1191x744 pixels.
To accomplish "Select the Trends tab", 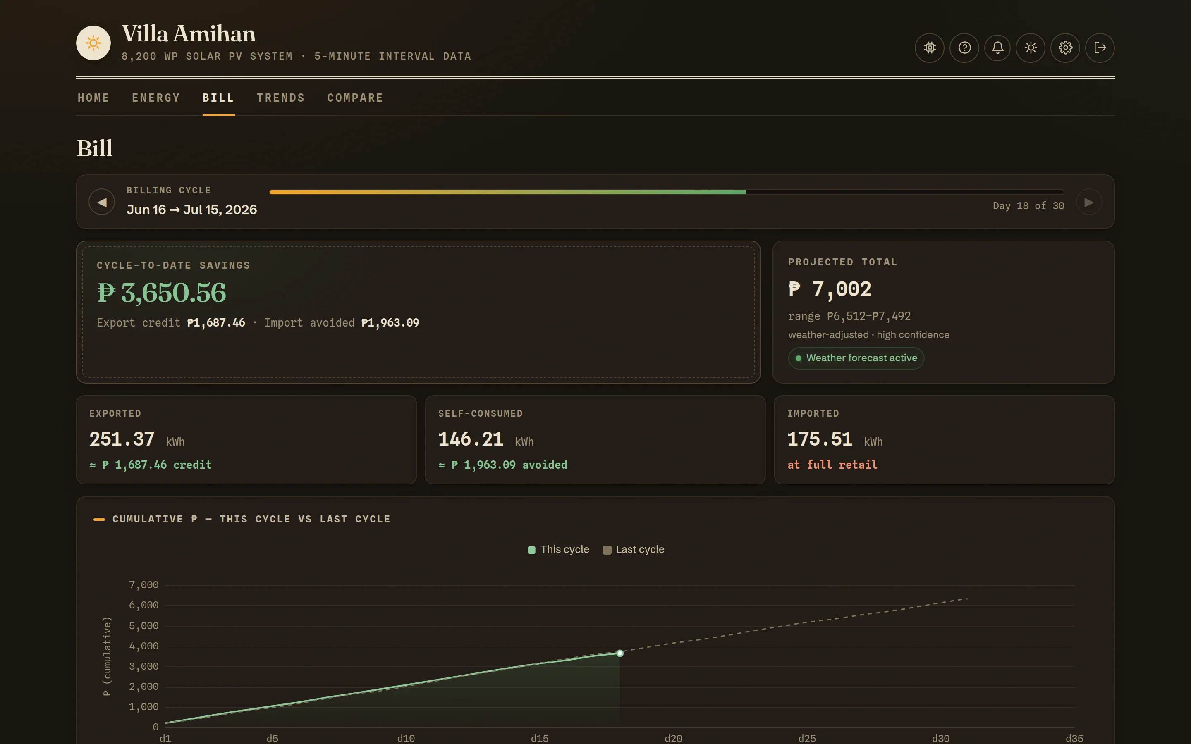I will coord(280,98).
